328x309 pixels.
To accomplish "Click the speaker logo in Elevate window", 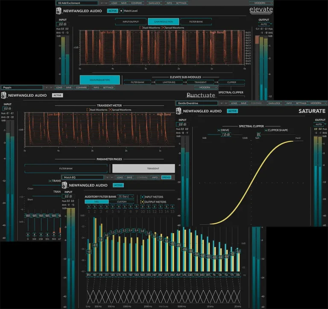I will pyautogui.click(x=59, y=11).
